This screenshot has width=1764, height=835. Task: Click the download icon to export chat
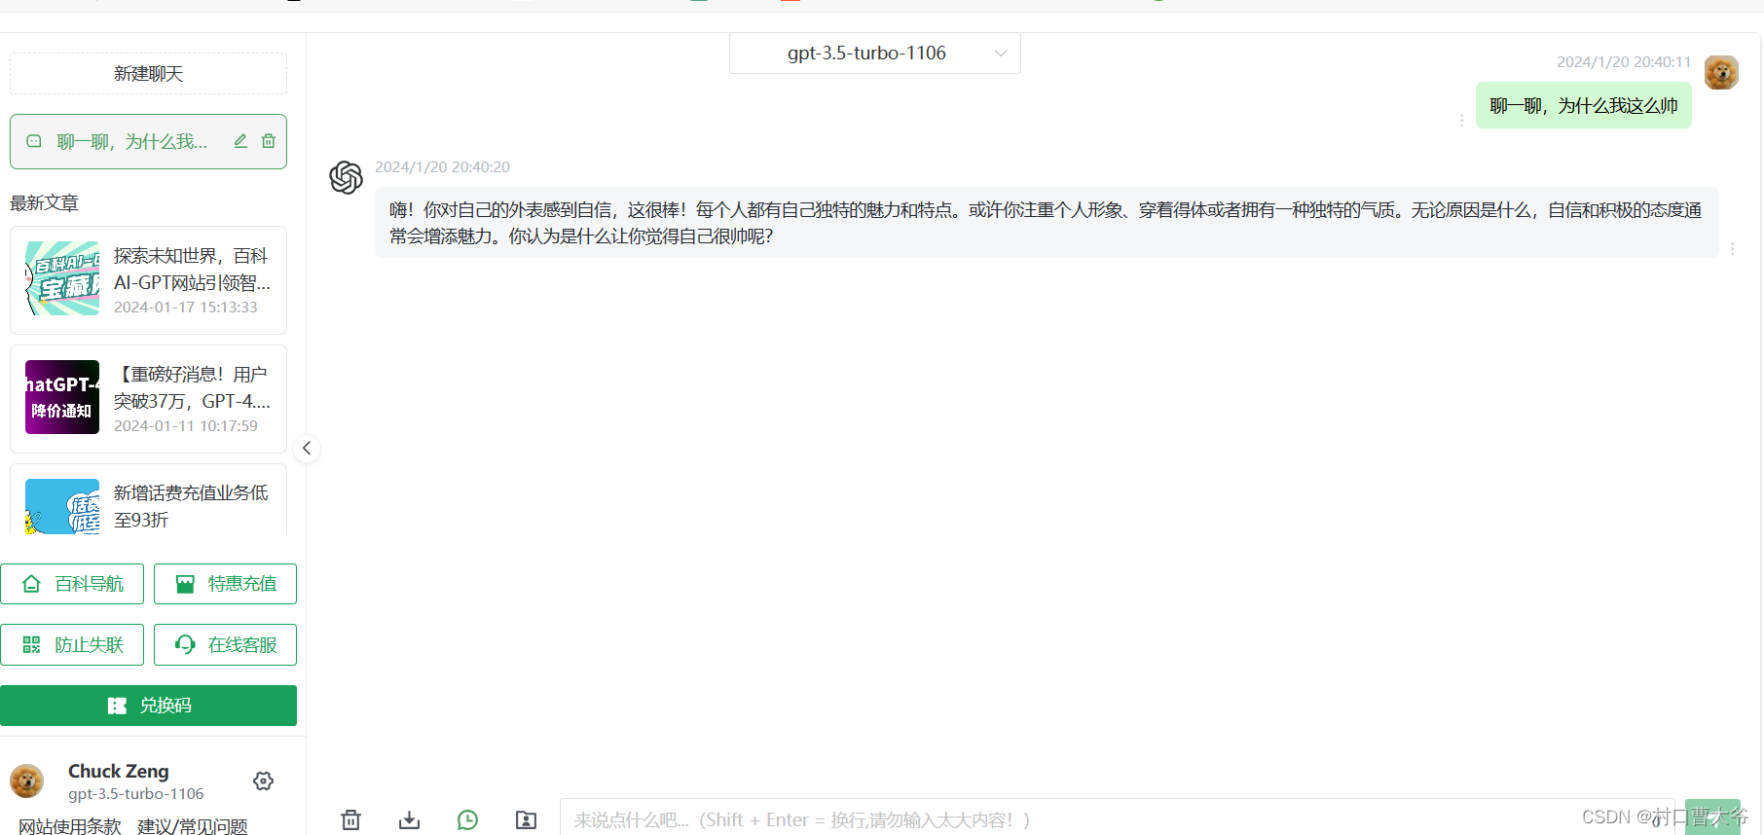tap(410, 819)
